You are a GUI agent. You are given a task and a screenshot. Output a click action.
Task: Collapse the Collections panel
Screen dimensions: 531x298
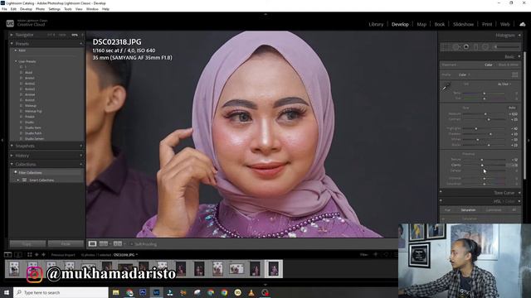(12, 164)
